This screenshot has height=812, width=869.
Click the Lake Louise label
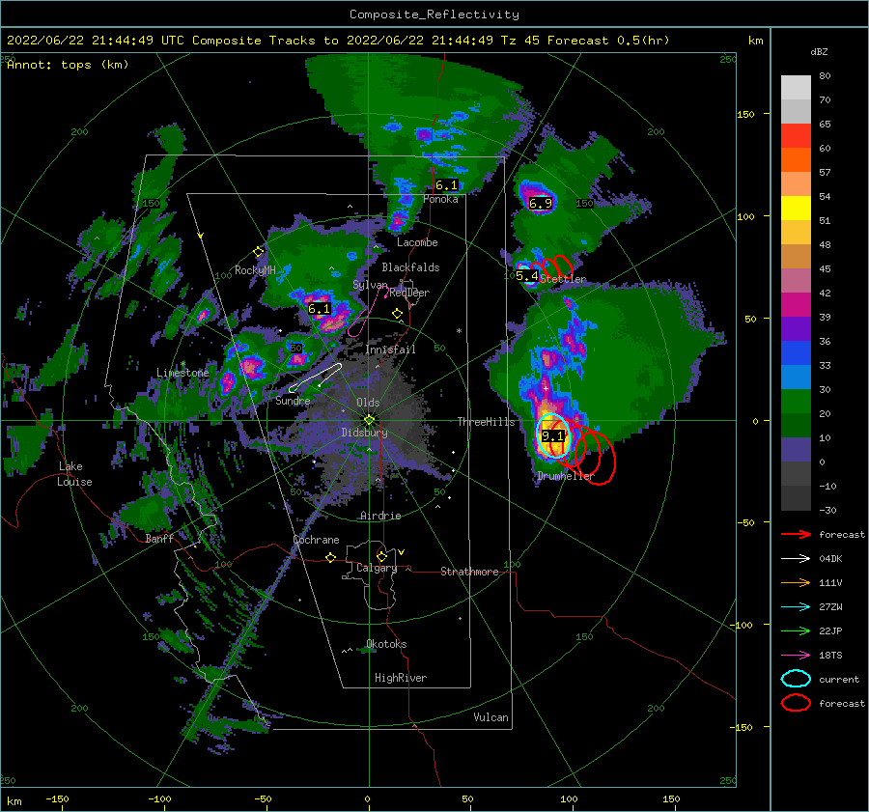click(74, 474)
